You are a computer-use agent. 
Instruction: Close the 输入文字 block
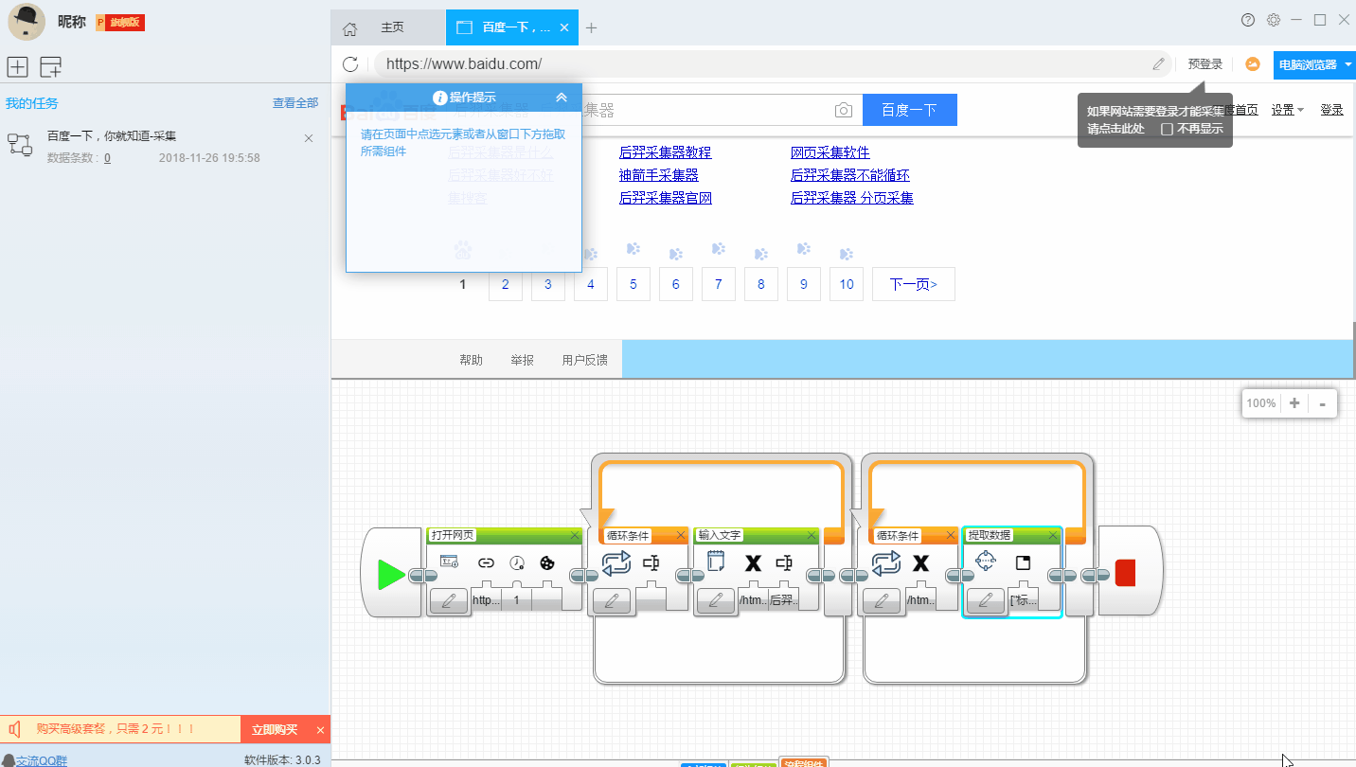[x=812, y=535]
